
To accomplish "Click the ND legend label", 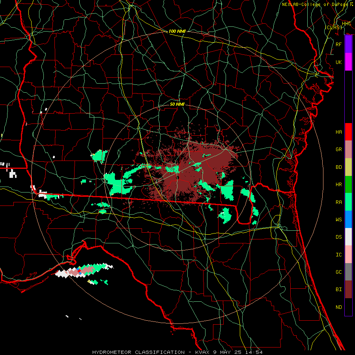I will [339, 307].
